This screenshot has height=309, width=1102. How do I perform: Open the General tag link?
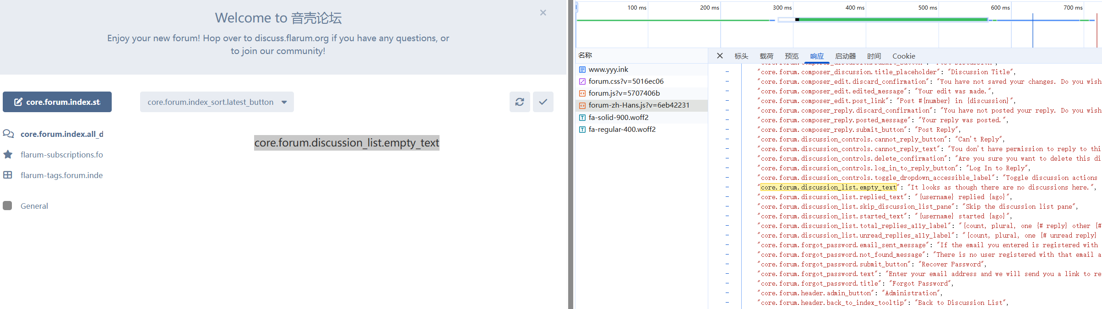tap(34, 206)
